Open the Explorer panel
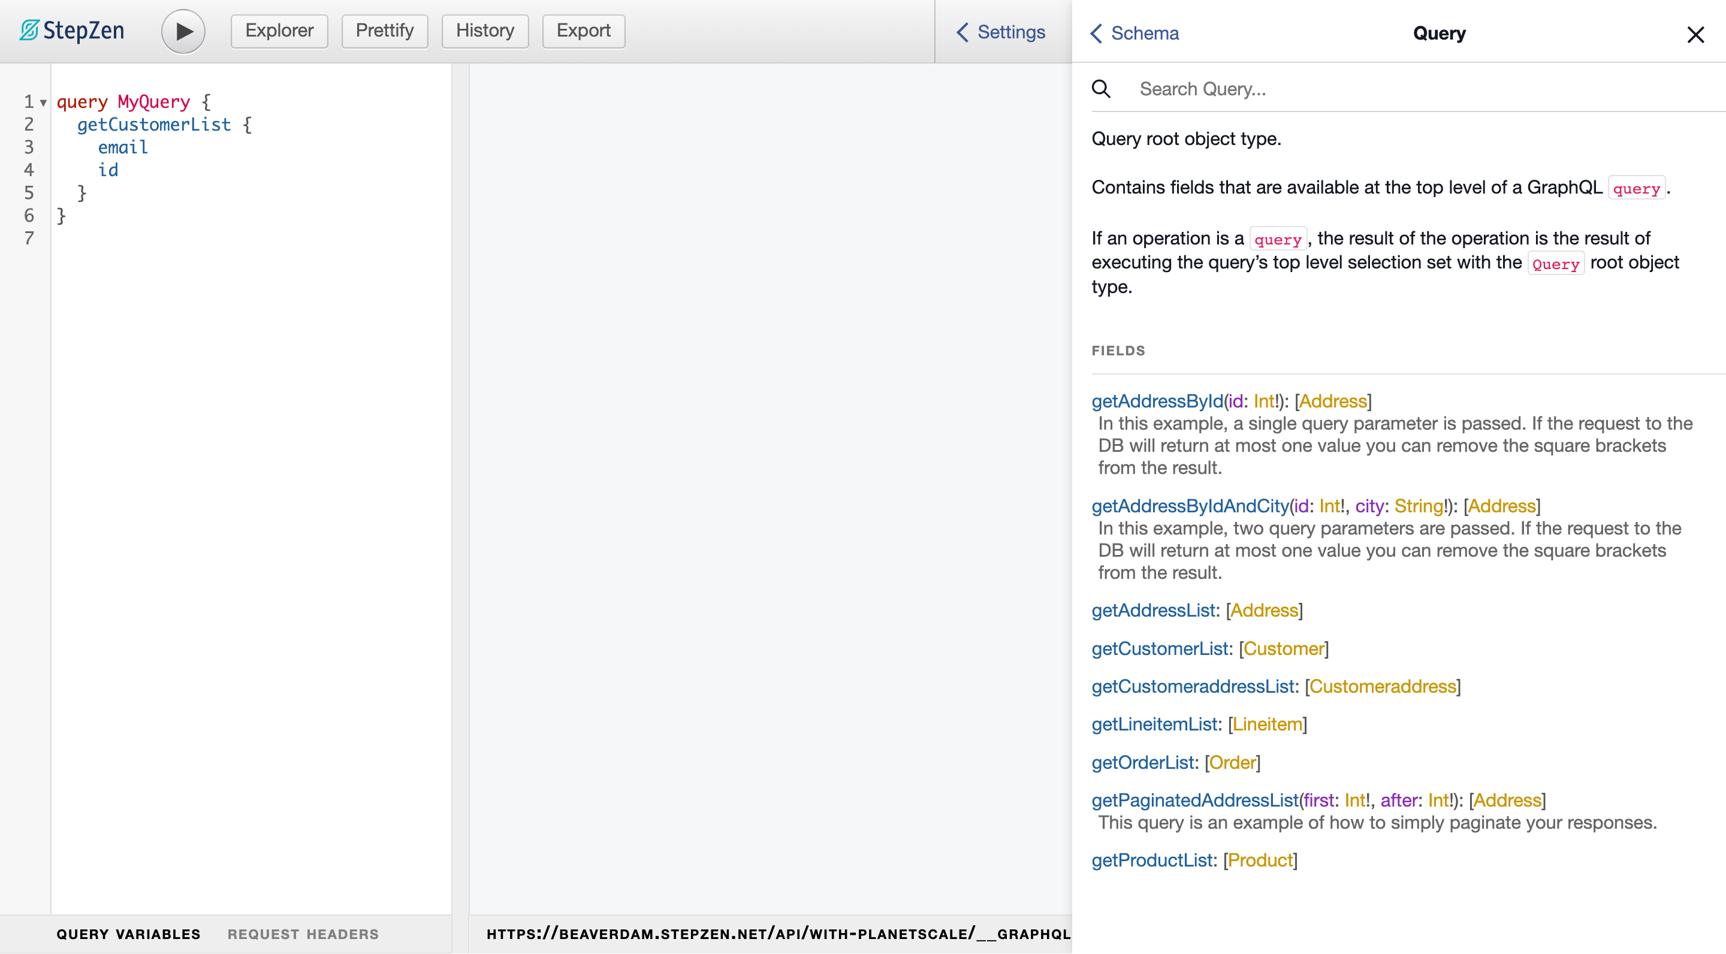This screenshot has height=954, width=1726. pyautogui.click(x=279, y=31)
